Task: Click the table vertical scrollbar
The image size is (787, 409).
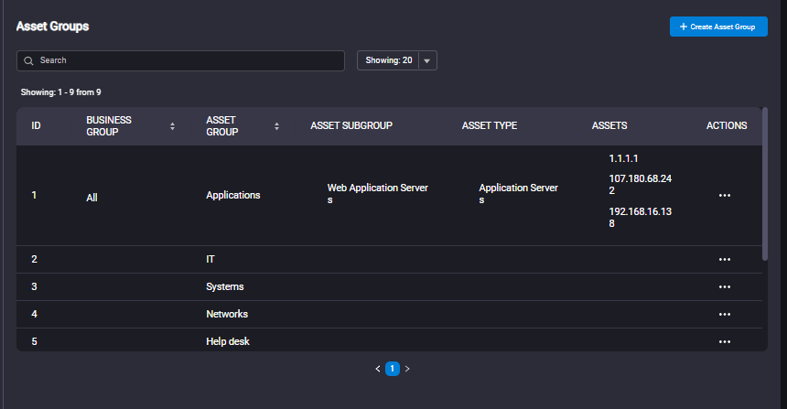Action: click(x=765, y=184)
